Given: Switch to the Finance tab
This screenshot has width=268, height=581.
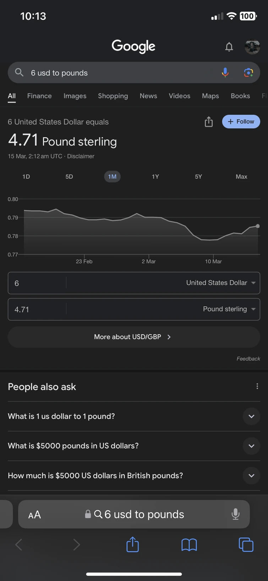Looking at the screenshot, I should tap(39, 96).
